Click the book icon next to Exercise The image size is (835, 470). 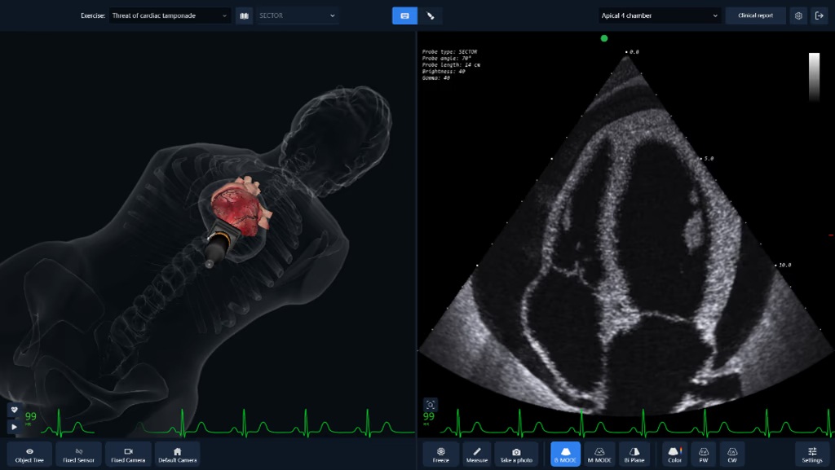click(x=244, y=15)
